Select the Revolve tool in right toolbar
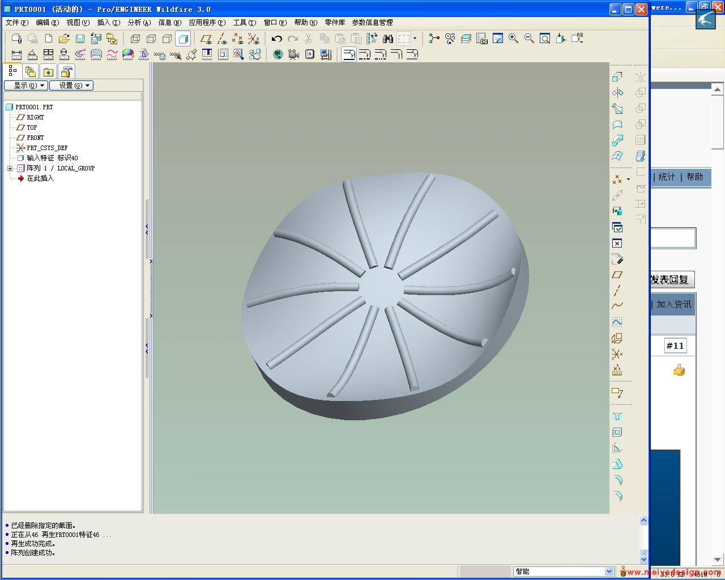 [x=617, y=93]
